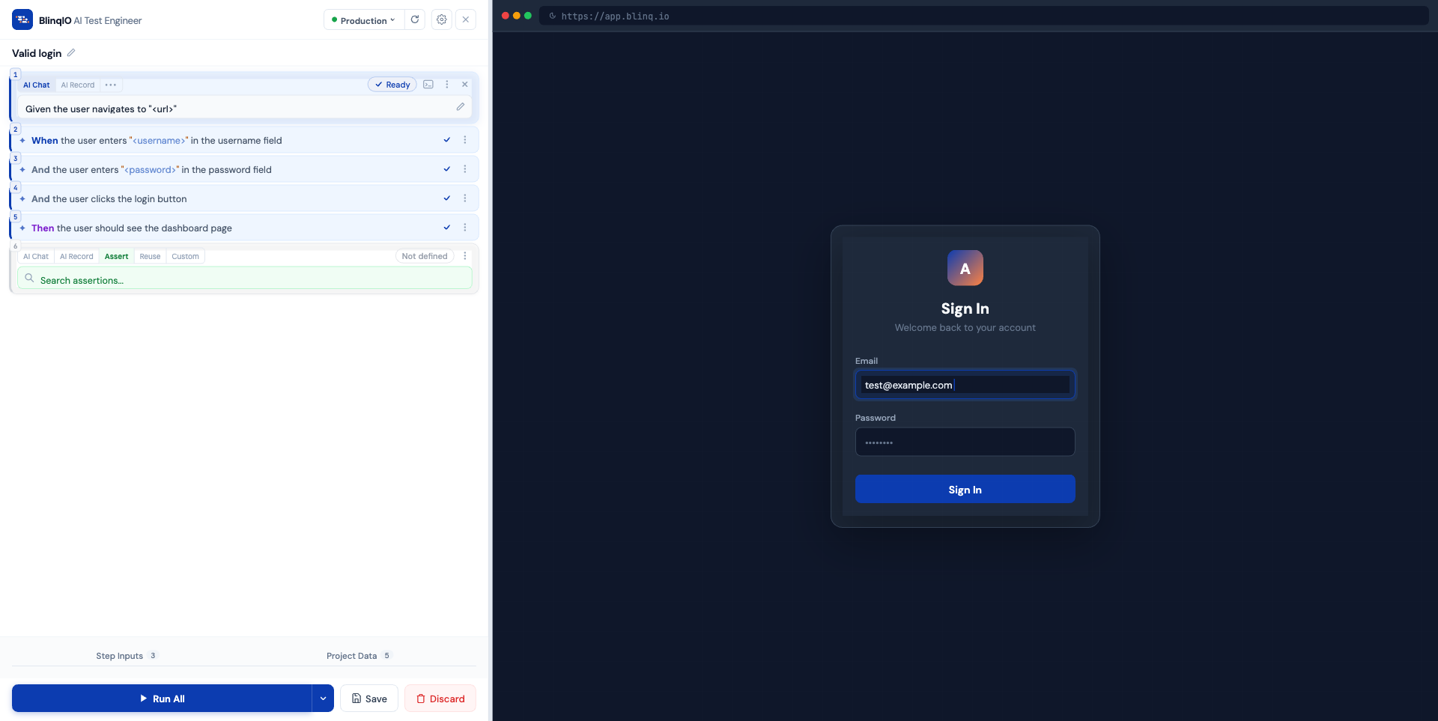The image size is (1438, 721).
Task: Expand the ellipsis menu beside AI Record tab
Action: click(110, 85)
